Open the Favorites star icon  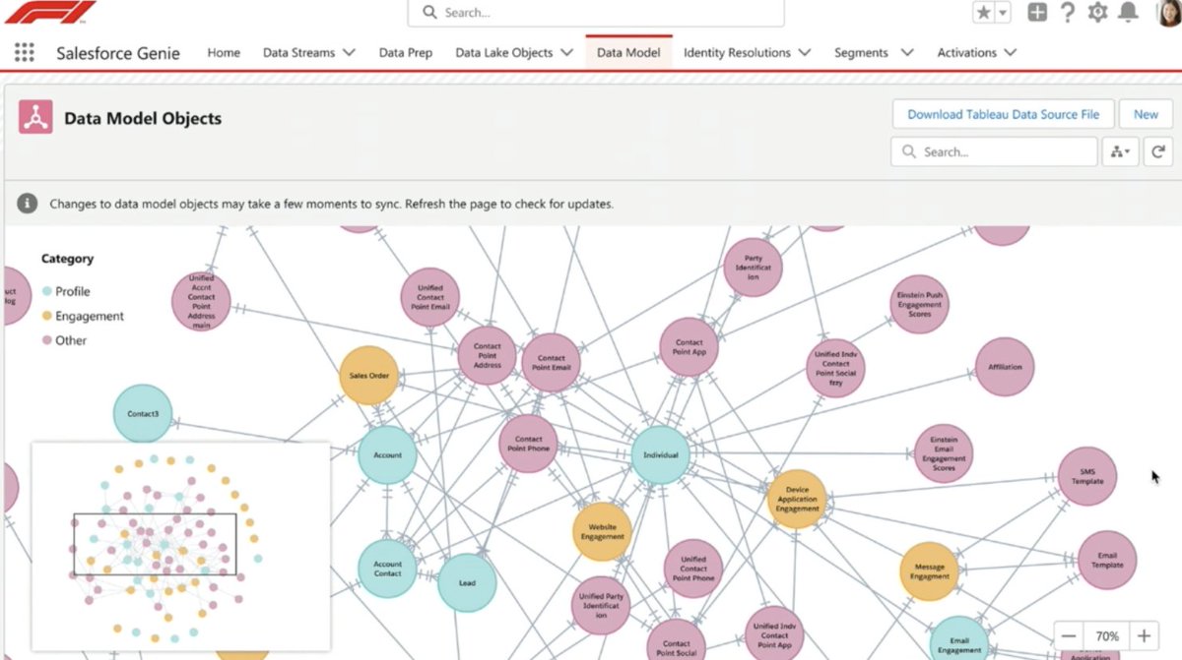[x=984, y=13]
